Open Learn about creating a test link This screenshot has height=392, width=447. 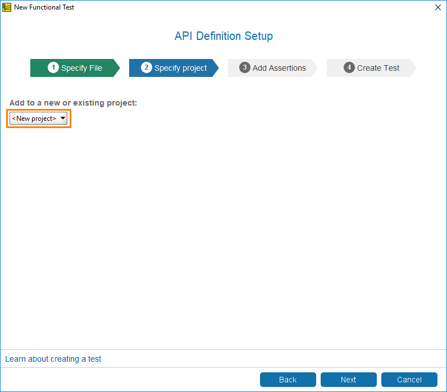point(53,359)
